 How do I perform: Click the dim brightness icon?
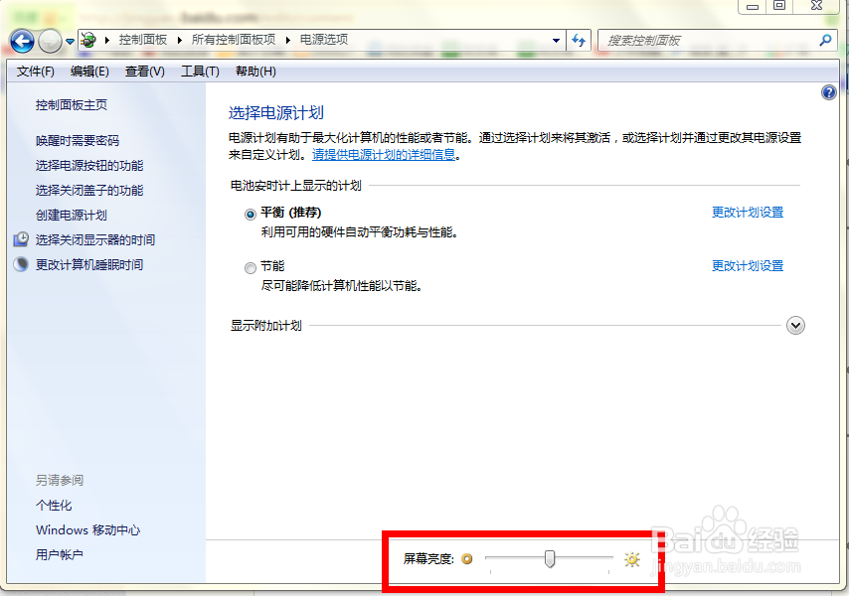466,558
